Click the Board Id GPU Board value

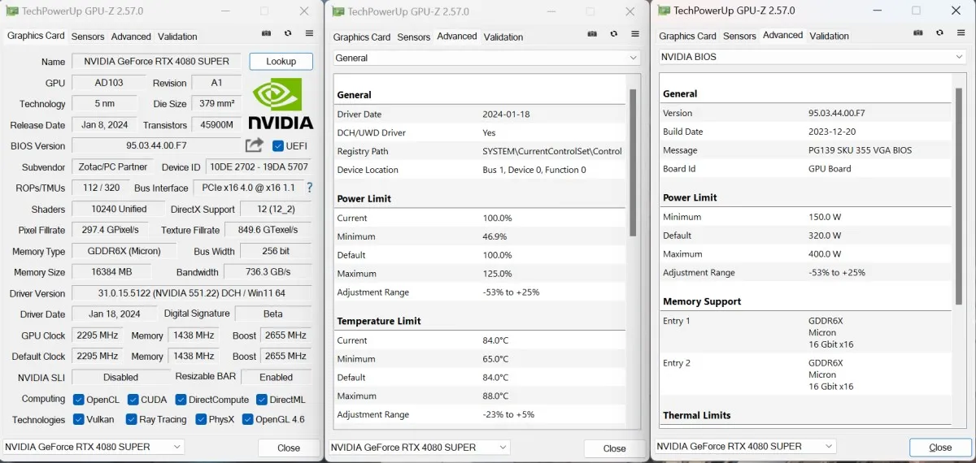coord(830,169)
